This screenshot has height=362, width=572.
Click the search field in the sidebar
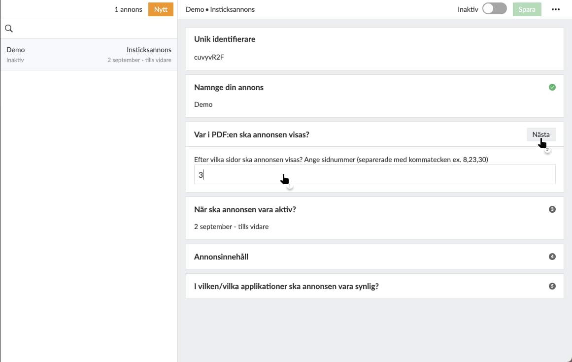(94, 29)
